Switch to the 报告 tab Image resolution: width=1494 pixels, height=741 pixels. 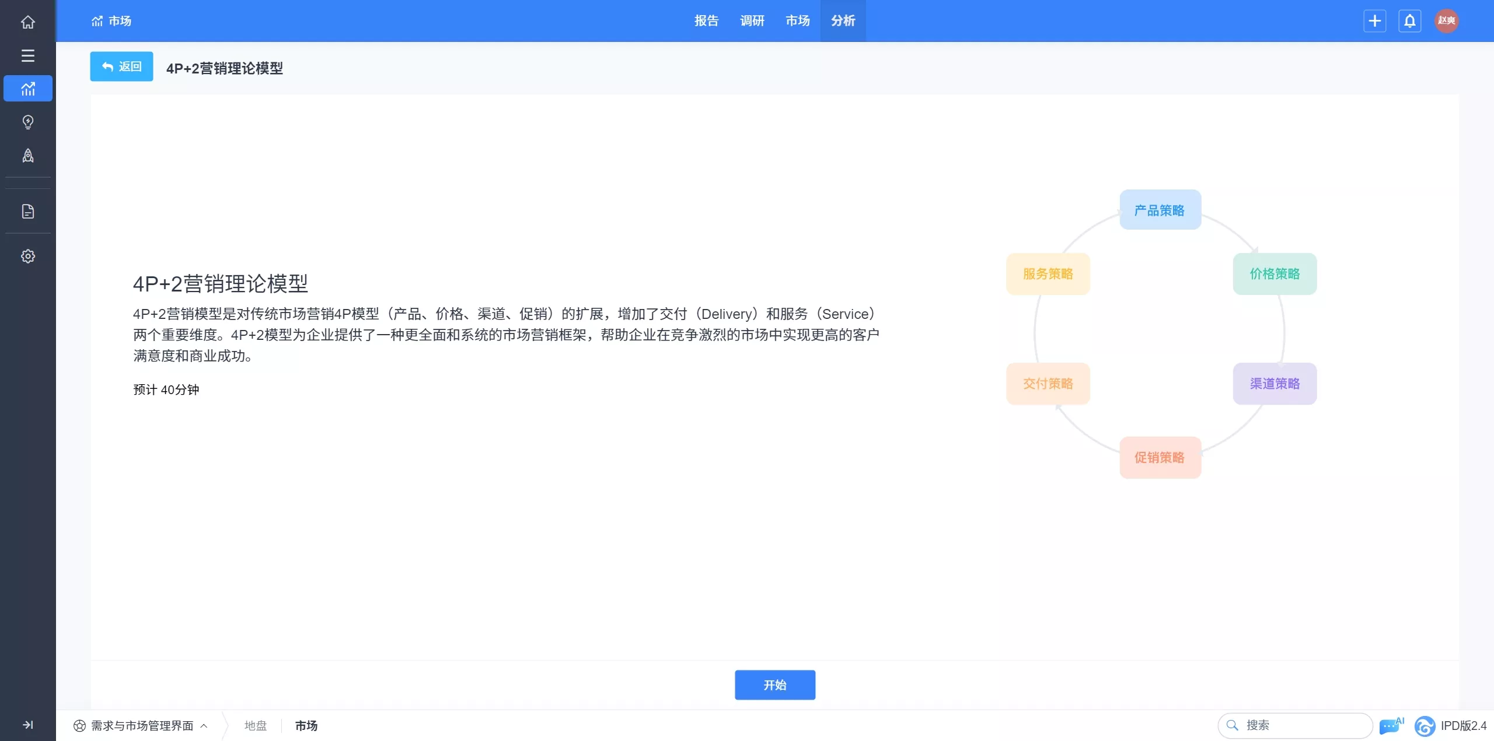click(x=706, y=21)
